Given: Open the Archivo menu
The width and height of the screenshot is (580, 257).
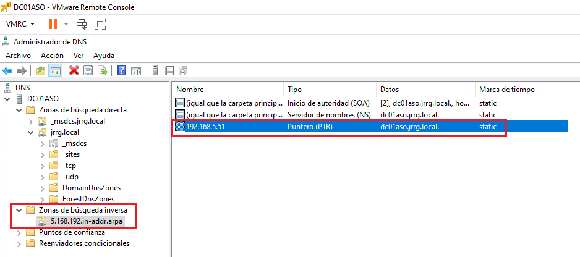Looking at the screenshot, I should point(18,56).
